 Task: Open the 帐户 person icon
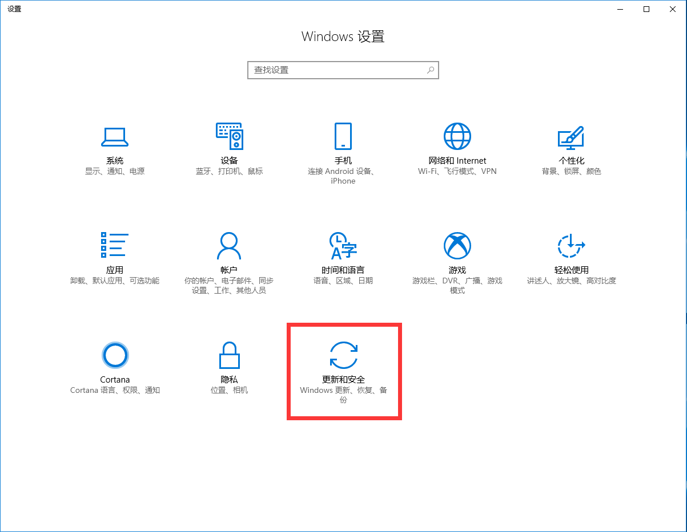point(229,246)
